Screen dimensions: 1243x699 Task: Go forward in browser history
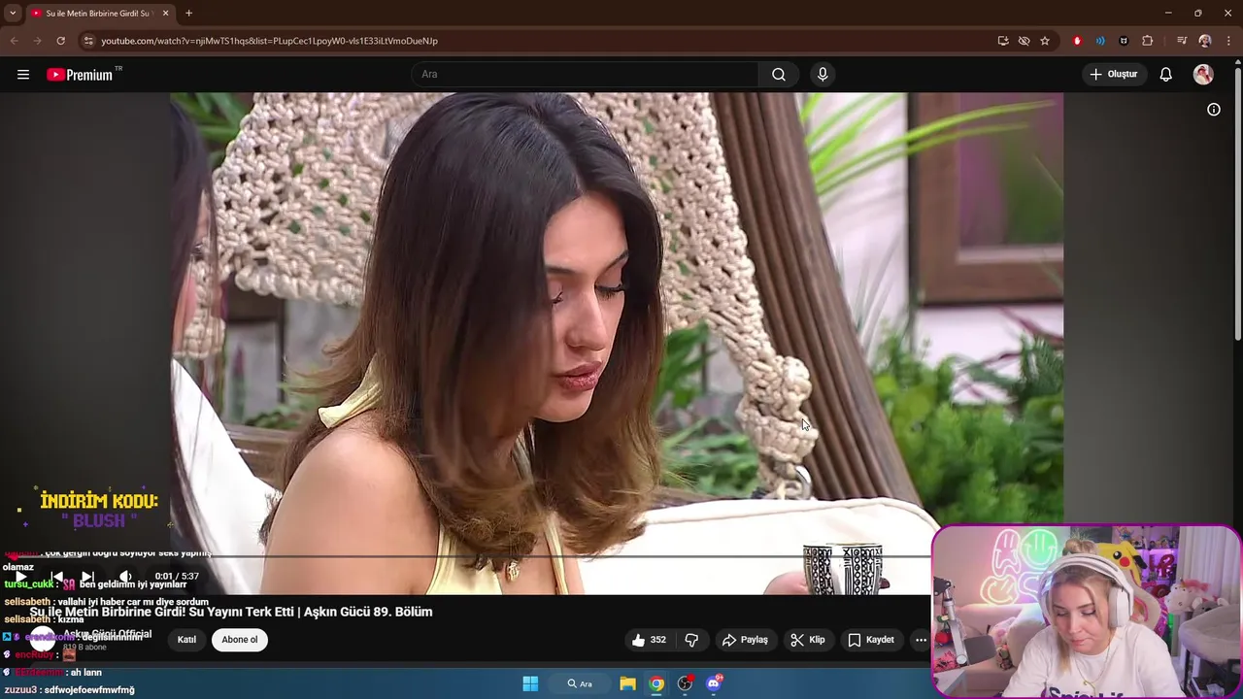pyautogui.click(x=37, y=41)
